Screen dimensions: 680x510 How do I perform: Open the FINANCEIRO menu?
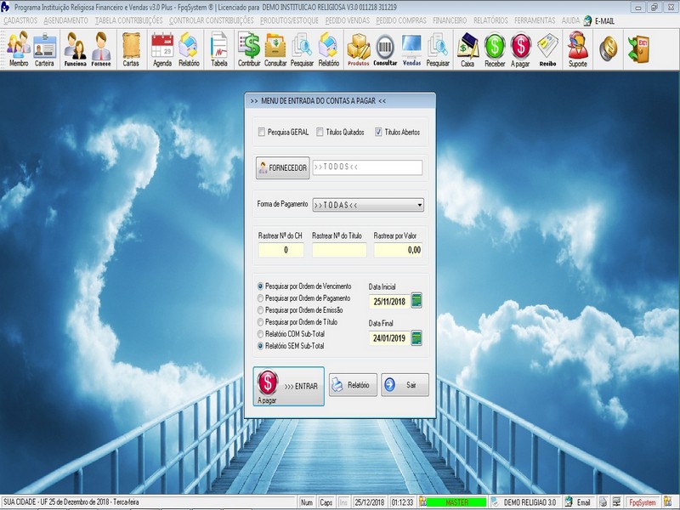(450, 20)
